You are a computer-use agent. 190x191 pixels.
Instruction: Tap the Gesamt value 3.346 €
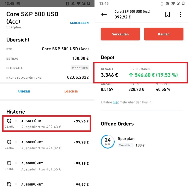click(109, 75)
